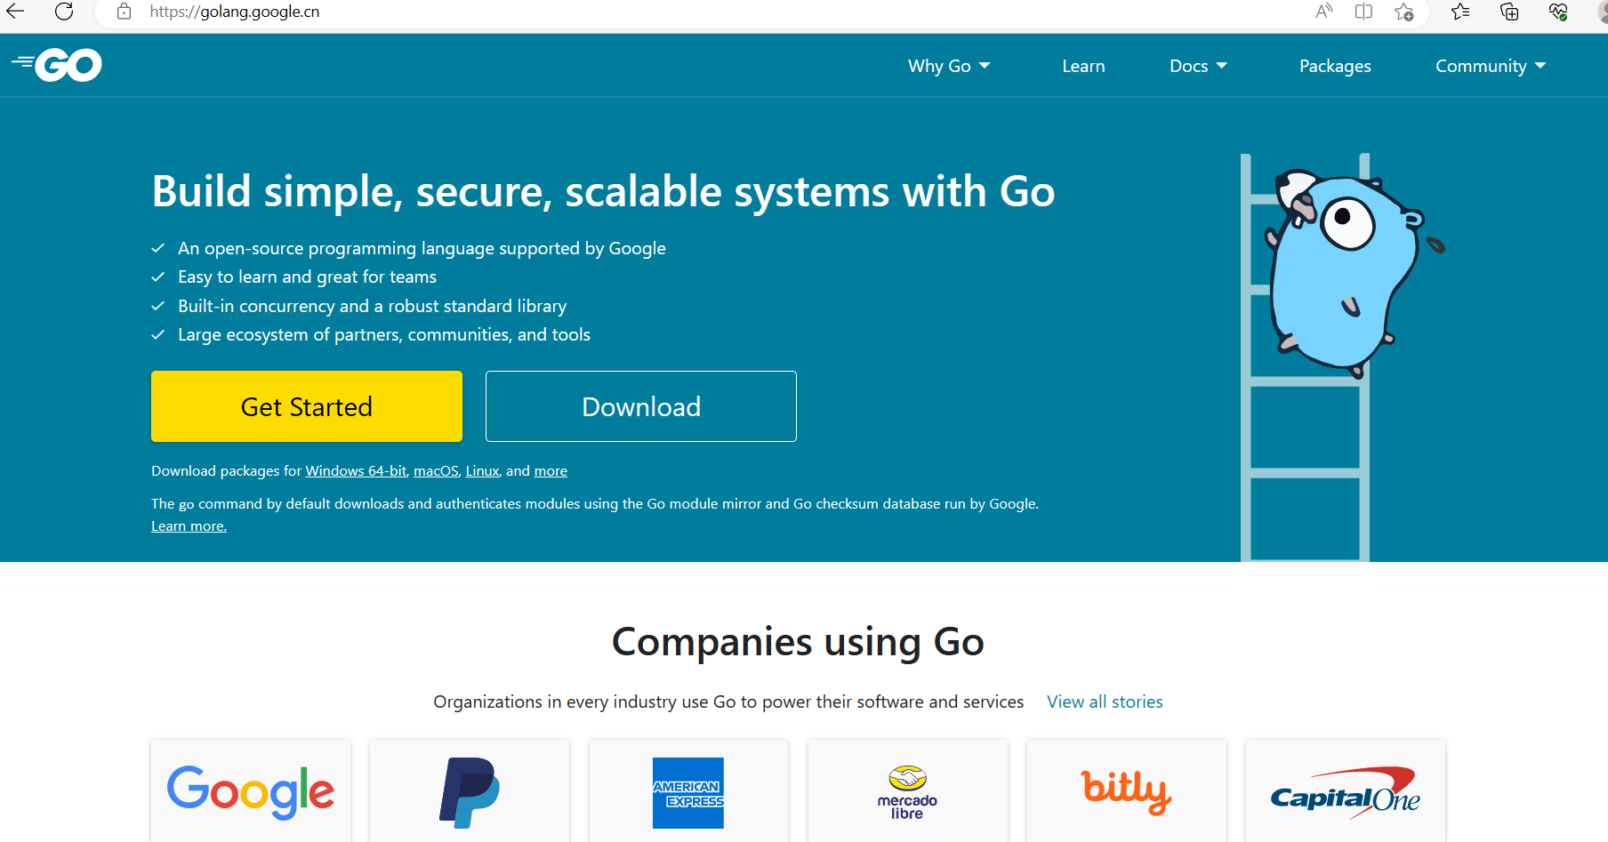Viewport: 1608px width, 842px height.
Task: Click the 'Companies using Go' heading
Action: (798, 642)
